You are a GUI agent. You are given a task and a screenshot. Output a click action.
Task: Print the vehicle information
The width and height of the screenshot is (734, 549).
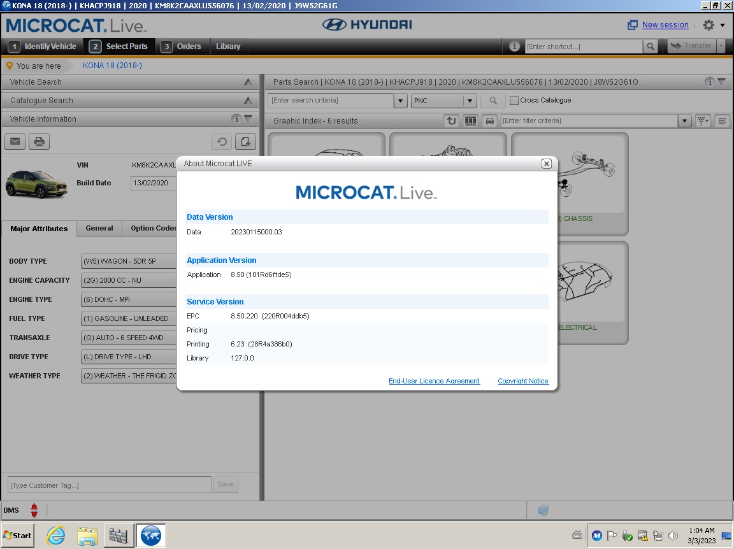(40, 141)
